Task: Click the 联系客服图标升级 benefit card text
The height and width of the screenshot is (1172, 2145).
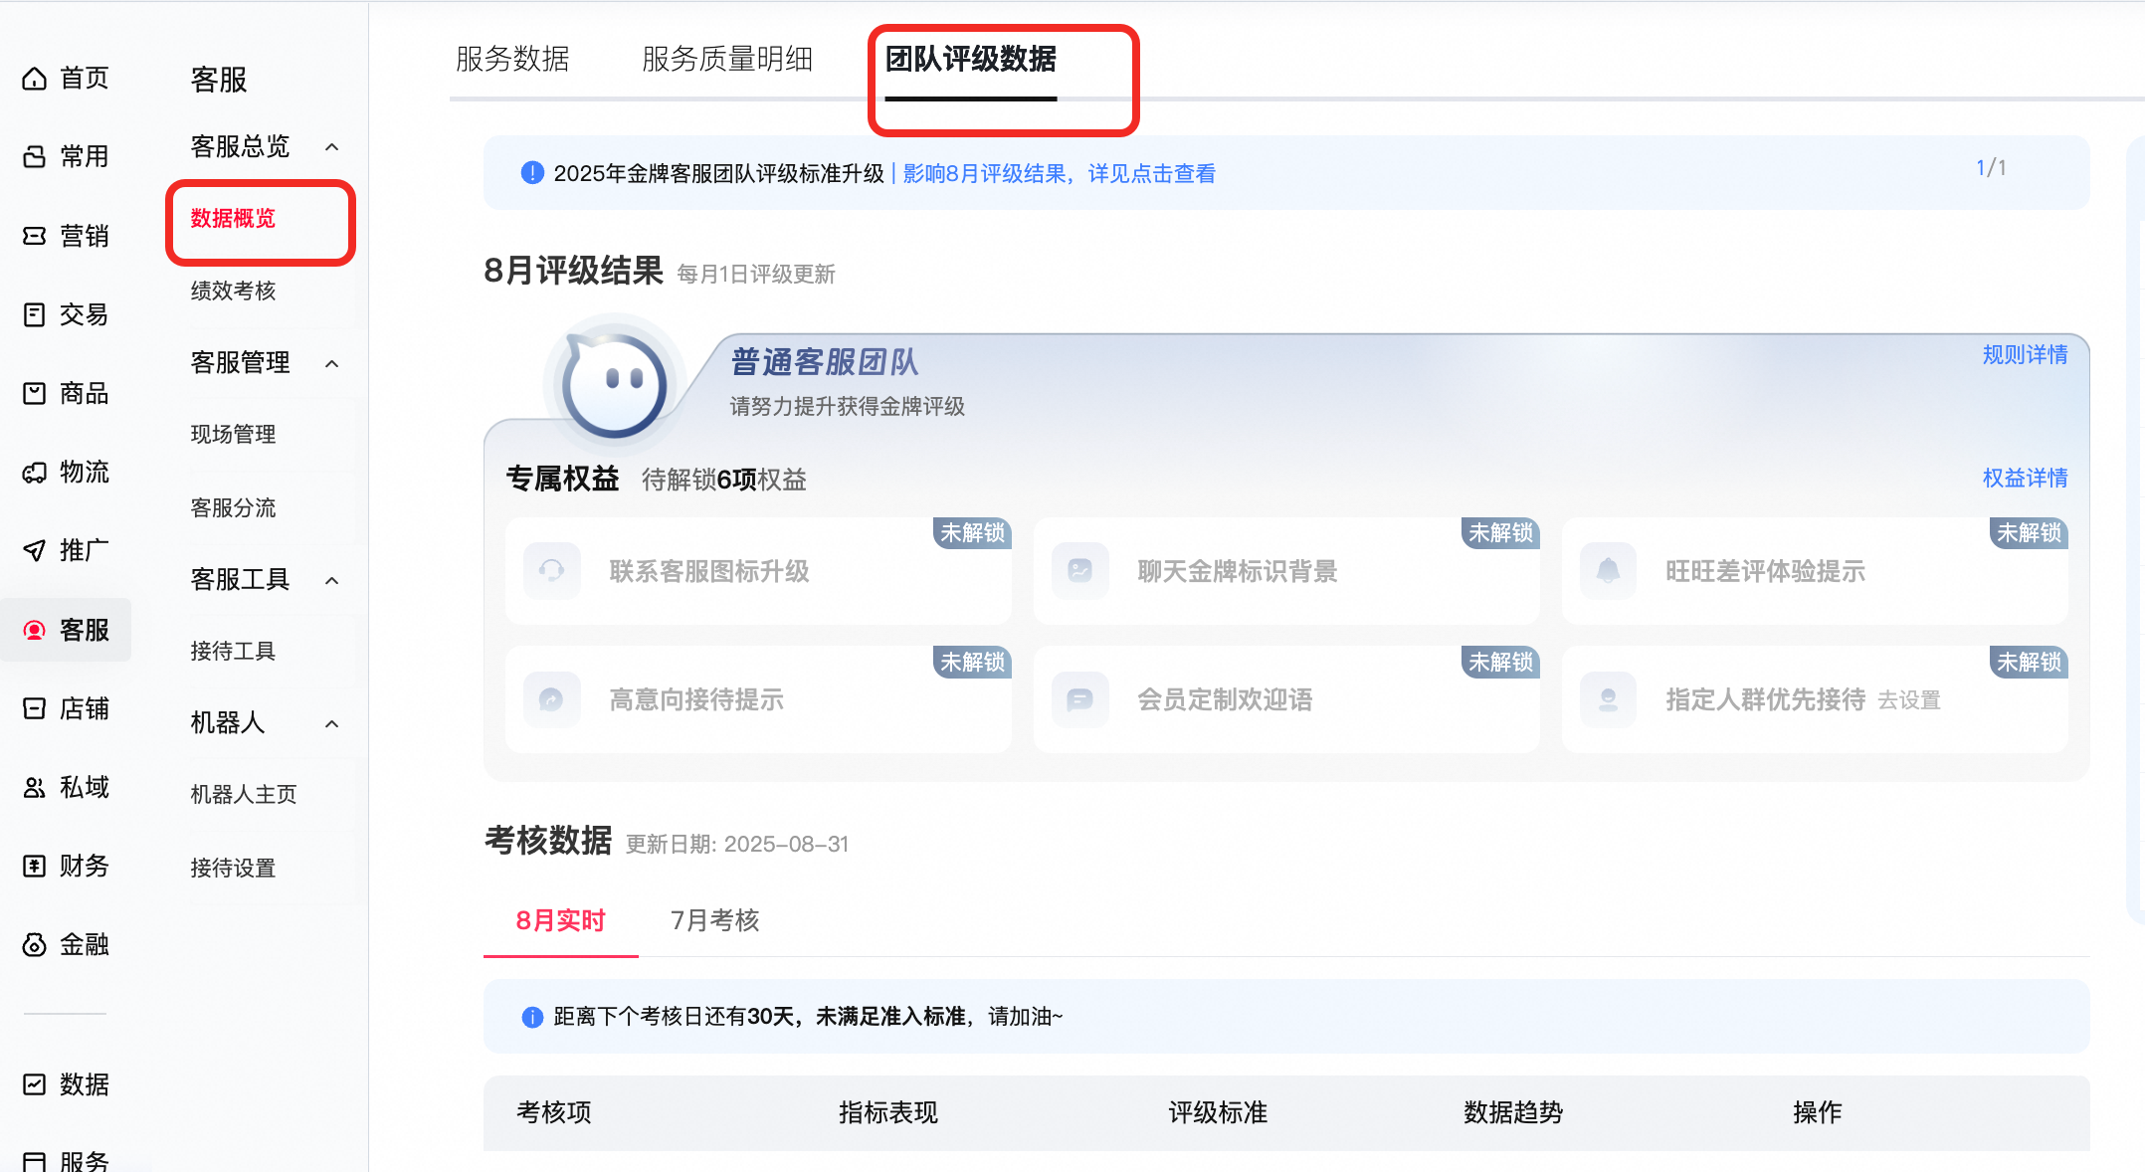Action: point(709,571)
